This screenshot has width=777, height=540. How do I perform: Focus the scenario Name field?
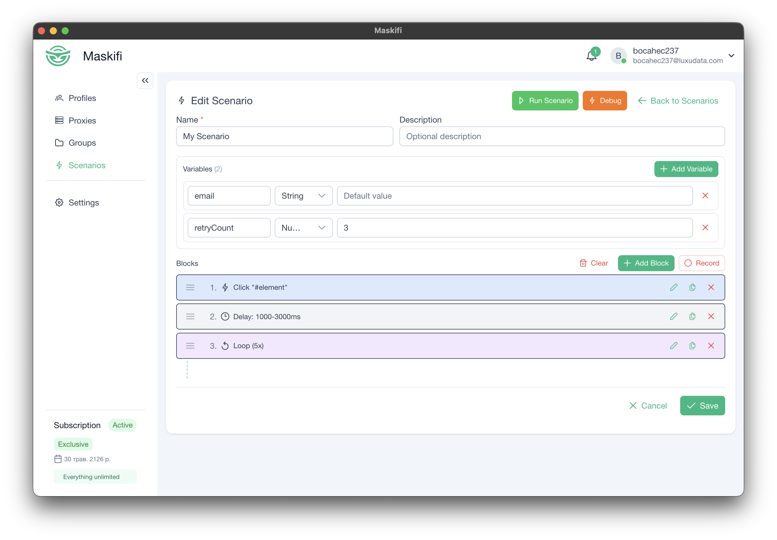[x=284, y=136]
